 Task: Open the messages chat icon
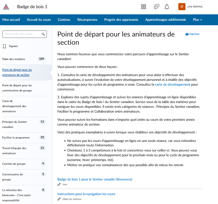tap(156, 7)
